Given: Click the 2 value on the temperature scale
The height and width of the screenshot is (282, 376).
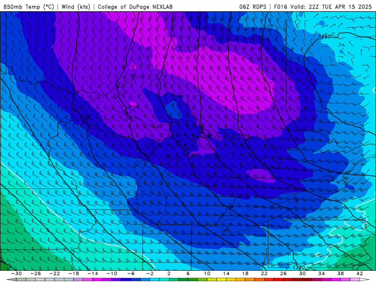Looking at the screenshot, I should pos(169,274).
